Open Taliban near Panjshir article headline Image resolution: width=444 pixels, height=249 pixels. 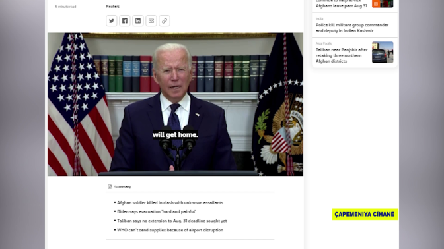(342, 55)
